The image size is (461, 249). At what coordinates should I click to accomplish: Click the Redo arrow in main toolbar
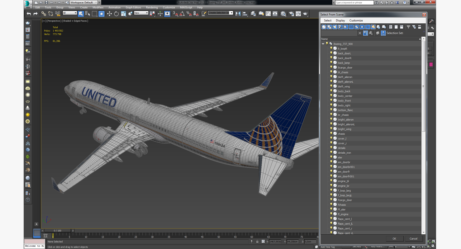point(36,14)
